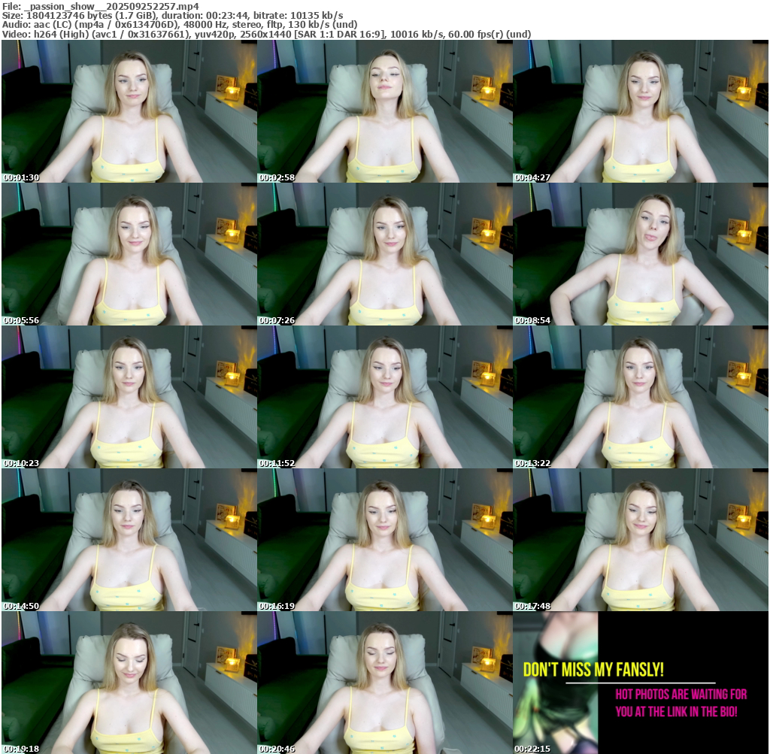Open the frame timestamped 00:05:56

[129, 254]
